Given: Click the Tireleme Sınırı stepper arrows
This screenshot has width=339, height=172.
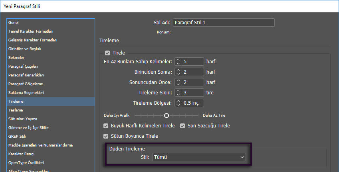Looking at the screenshot, I should point(178,93).
